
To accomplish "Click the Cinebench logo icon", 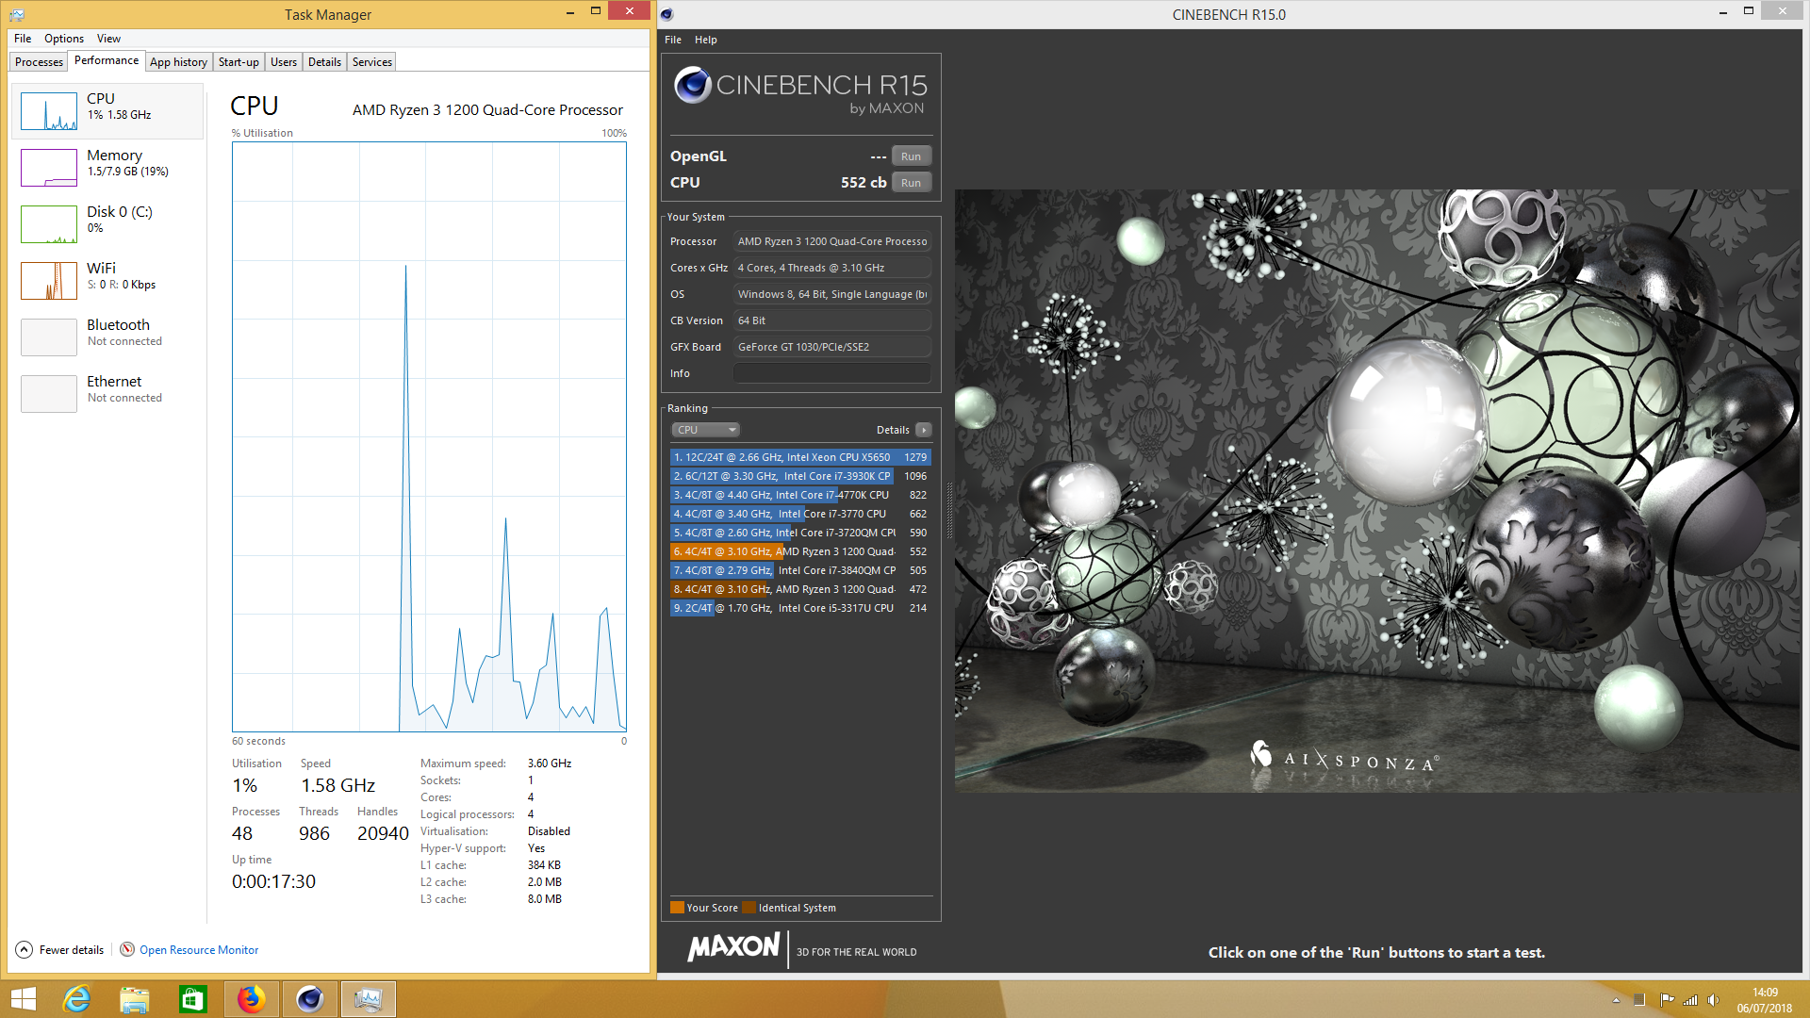I will 693,86.
